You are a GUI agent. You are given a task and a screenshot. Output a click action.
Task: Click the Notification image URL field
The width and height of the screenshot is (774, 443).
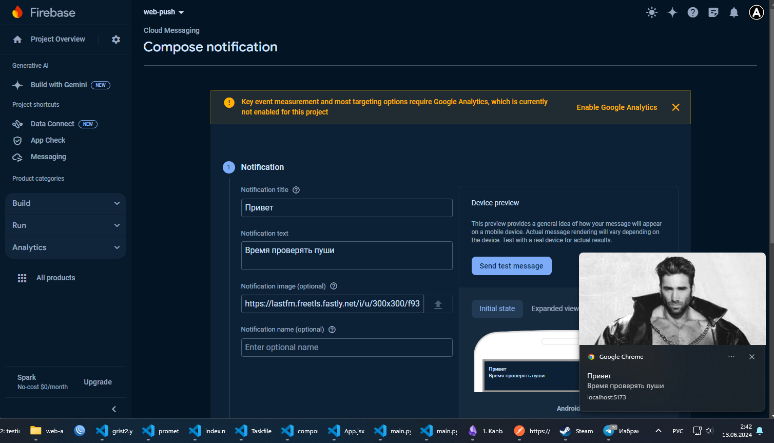pos(332,304)
